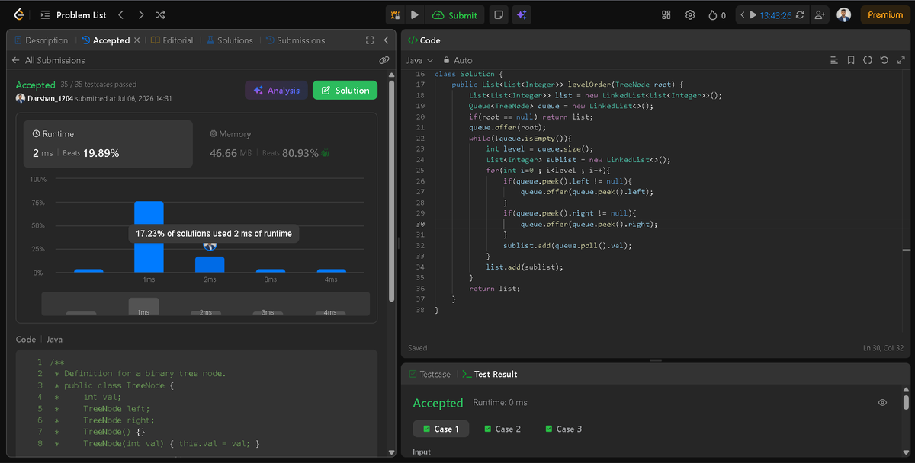The width and height of the screenshot is (915, 463).
Task: Toggle test result visibility eye icon
Action: [882, 402]
